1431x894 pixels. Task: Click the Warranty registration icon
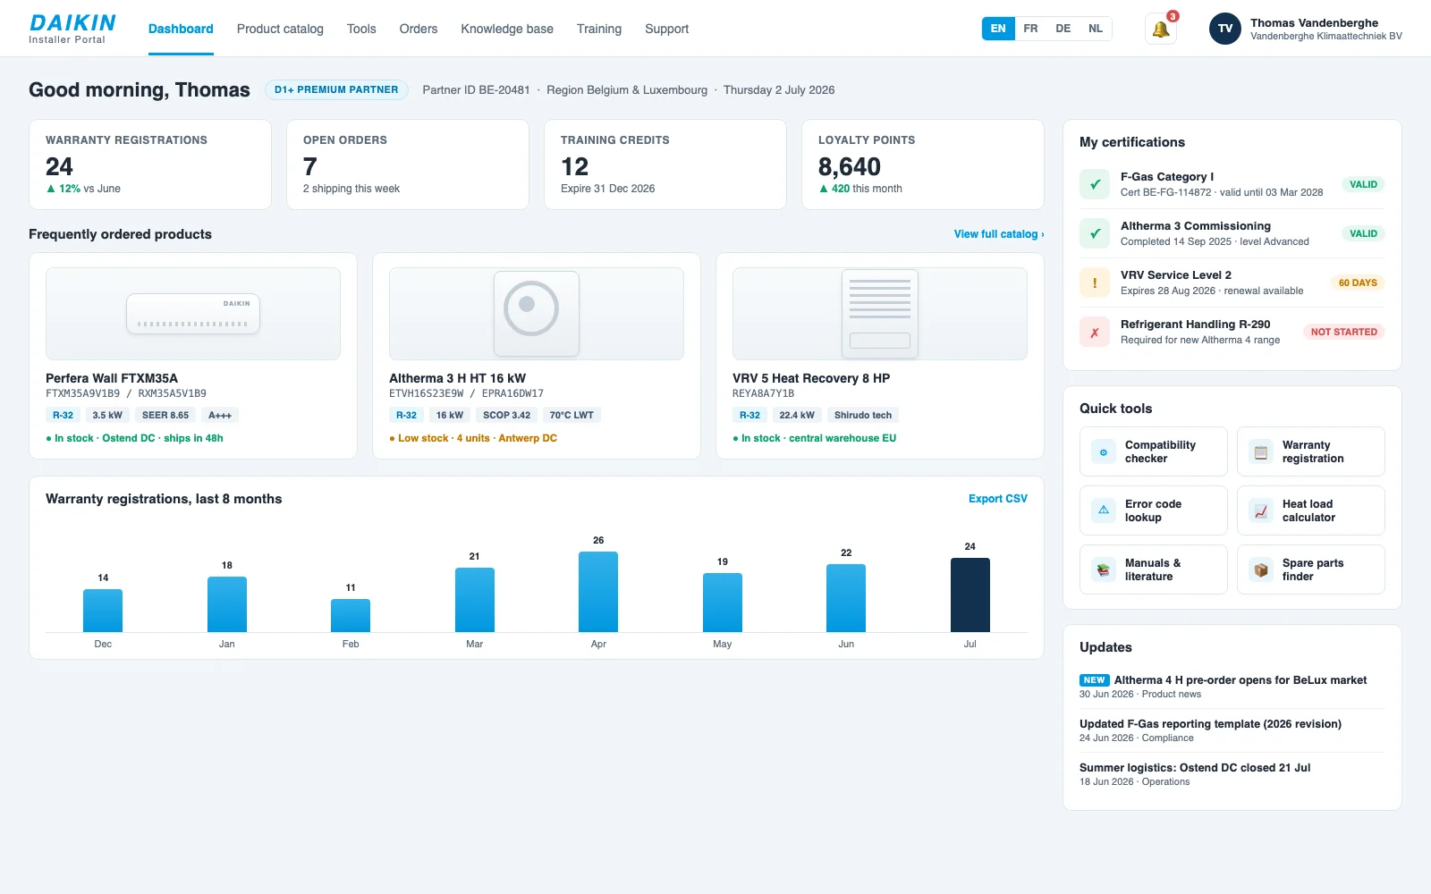(x=1261, y=452)
